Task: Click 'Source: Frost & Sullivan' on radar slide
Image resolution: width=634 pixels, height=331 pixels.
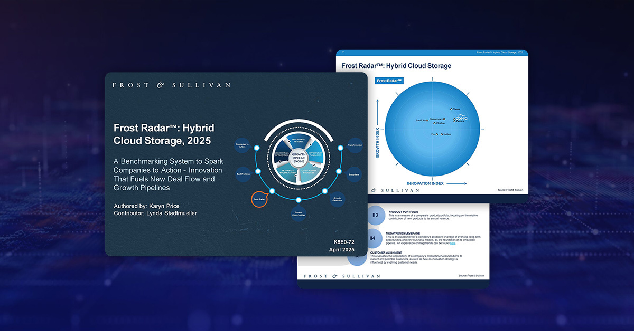Action: [510, 189]
